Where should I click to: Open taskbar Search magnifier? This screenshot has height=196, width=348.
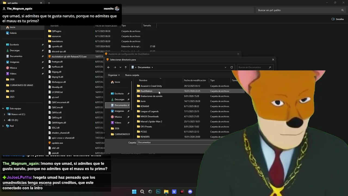click(x=142, y=192)
